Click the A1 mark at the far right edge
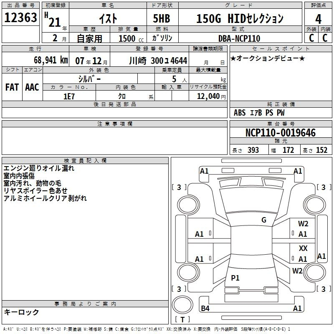This screenshot has width=334, height=334. coord(321,256)
